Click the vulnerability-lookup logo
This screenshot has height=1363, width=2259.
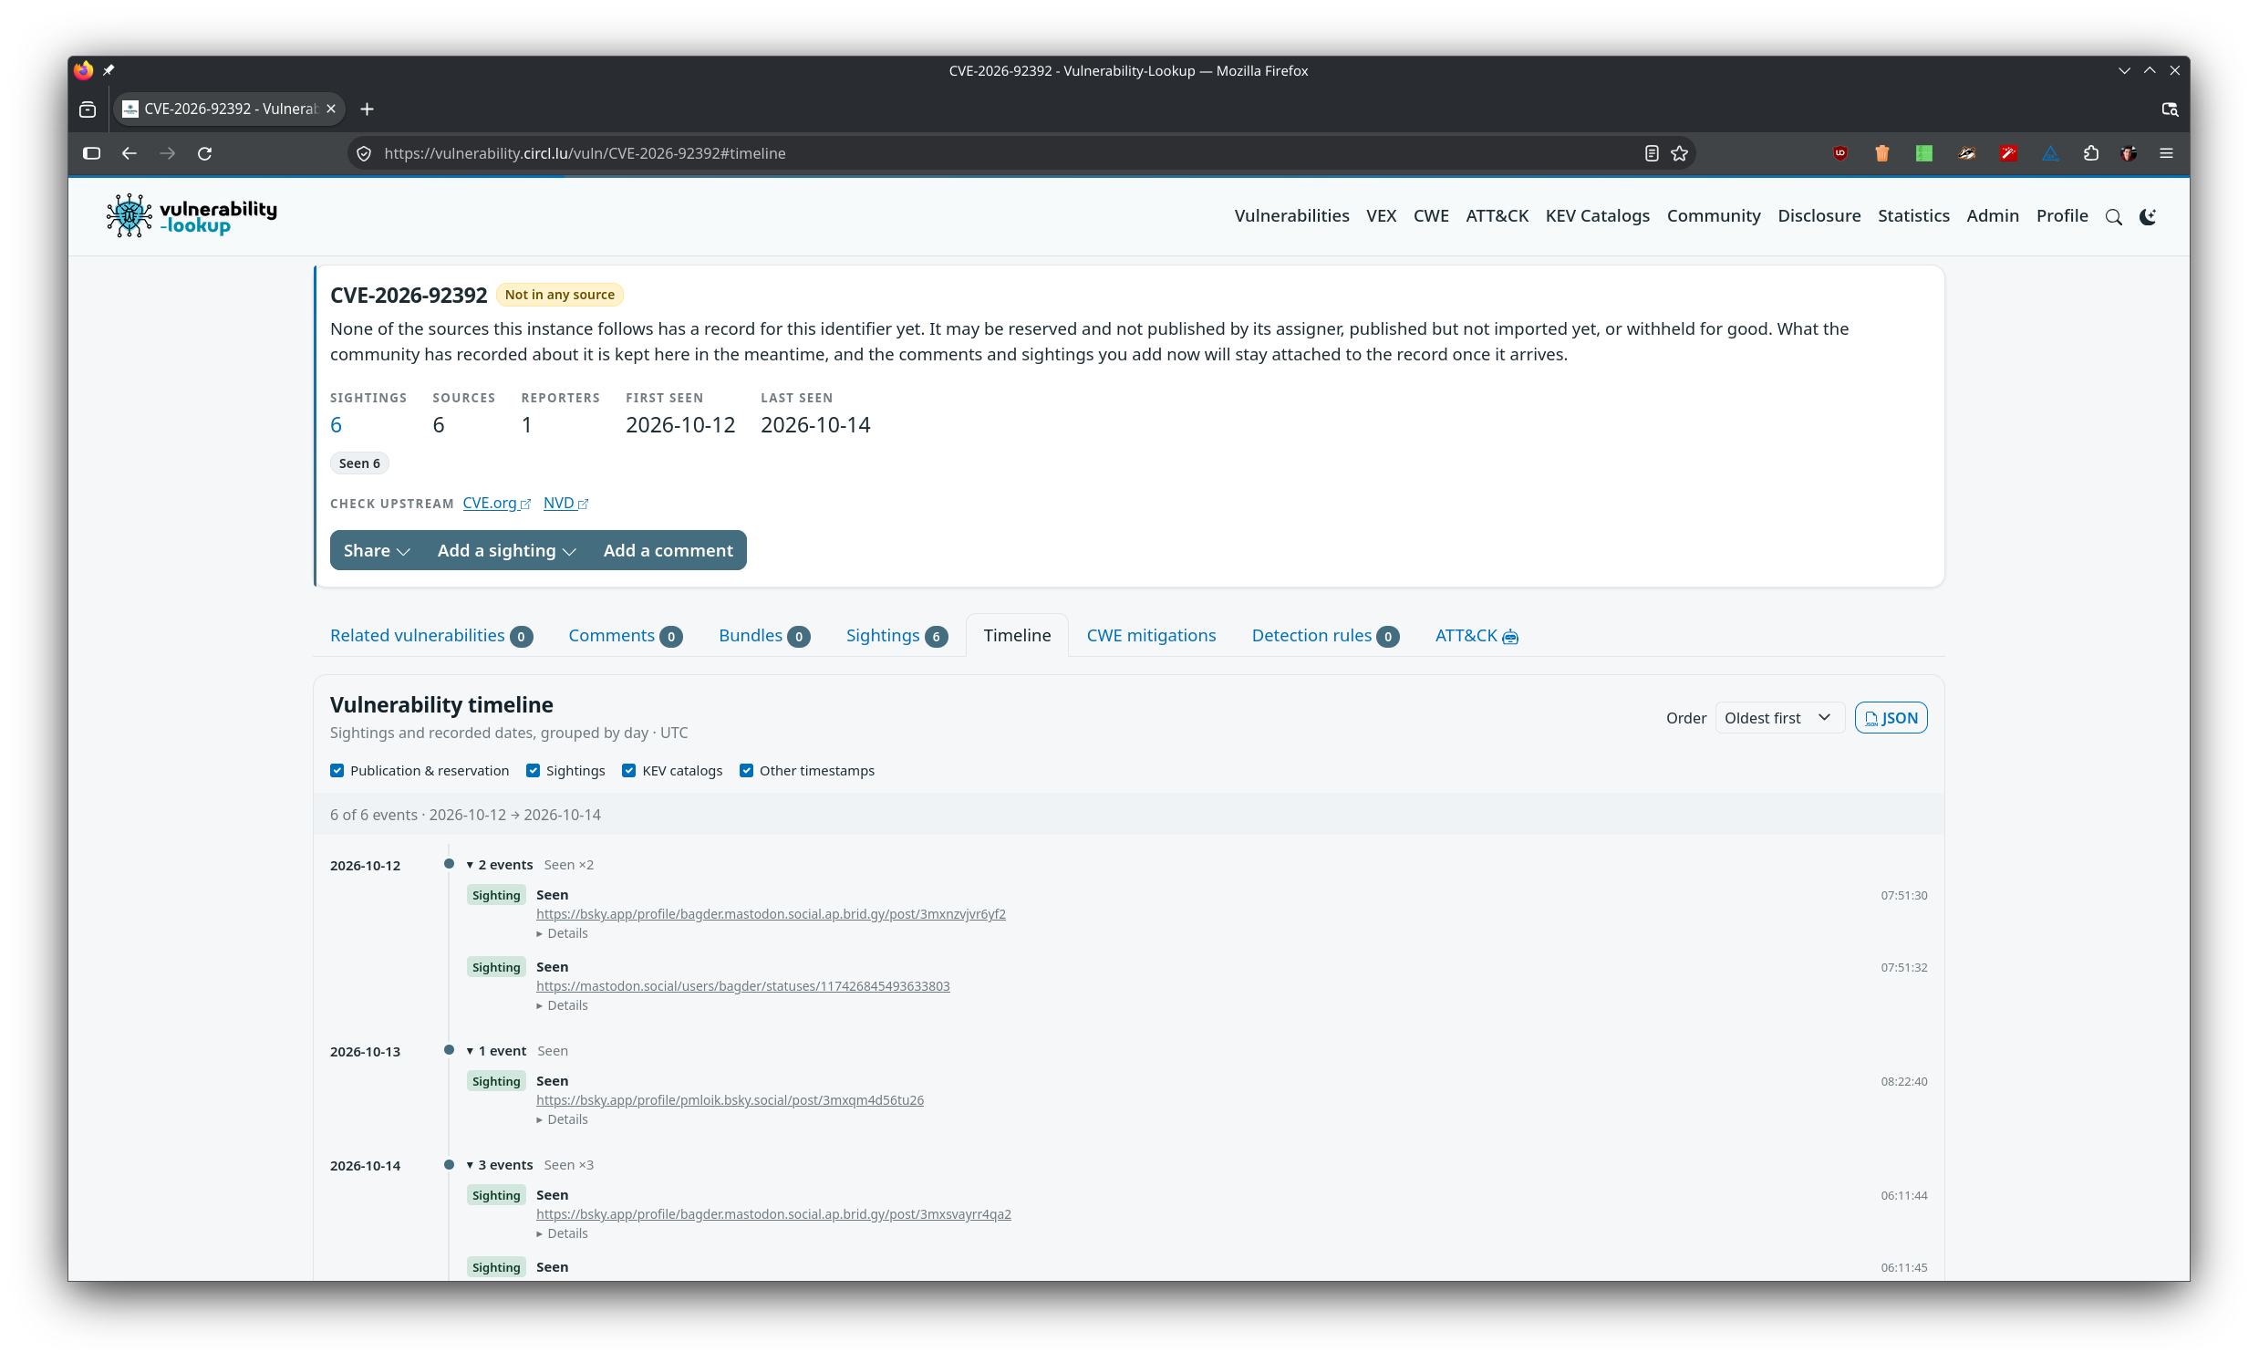click(x=192, y=215)
